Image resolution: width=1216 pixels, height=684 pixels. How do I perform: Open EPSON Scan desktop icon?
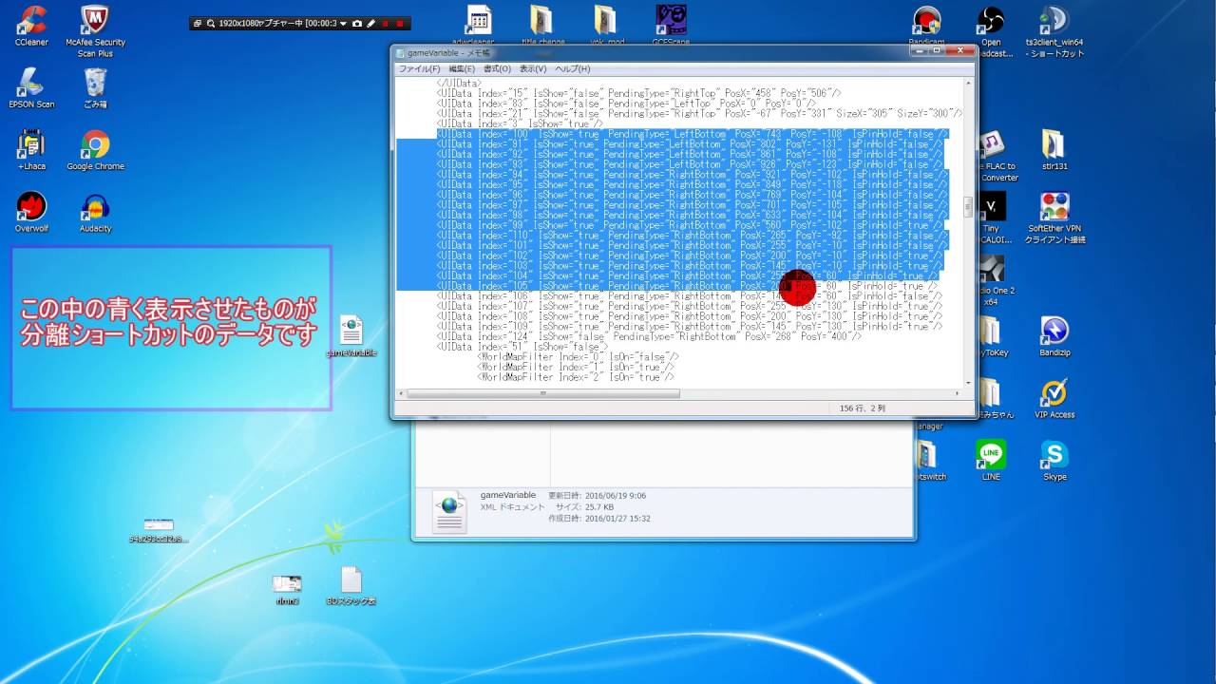click(31, 87)
